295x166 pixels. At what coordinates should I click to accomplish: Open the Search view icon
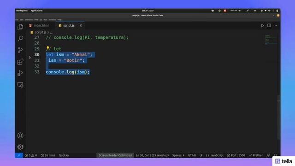pyautogui.click(x=20, y=39)
